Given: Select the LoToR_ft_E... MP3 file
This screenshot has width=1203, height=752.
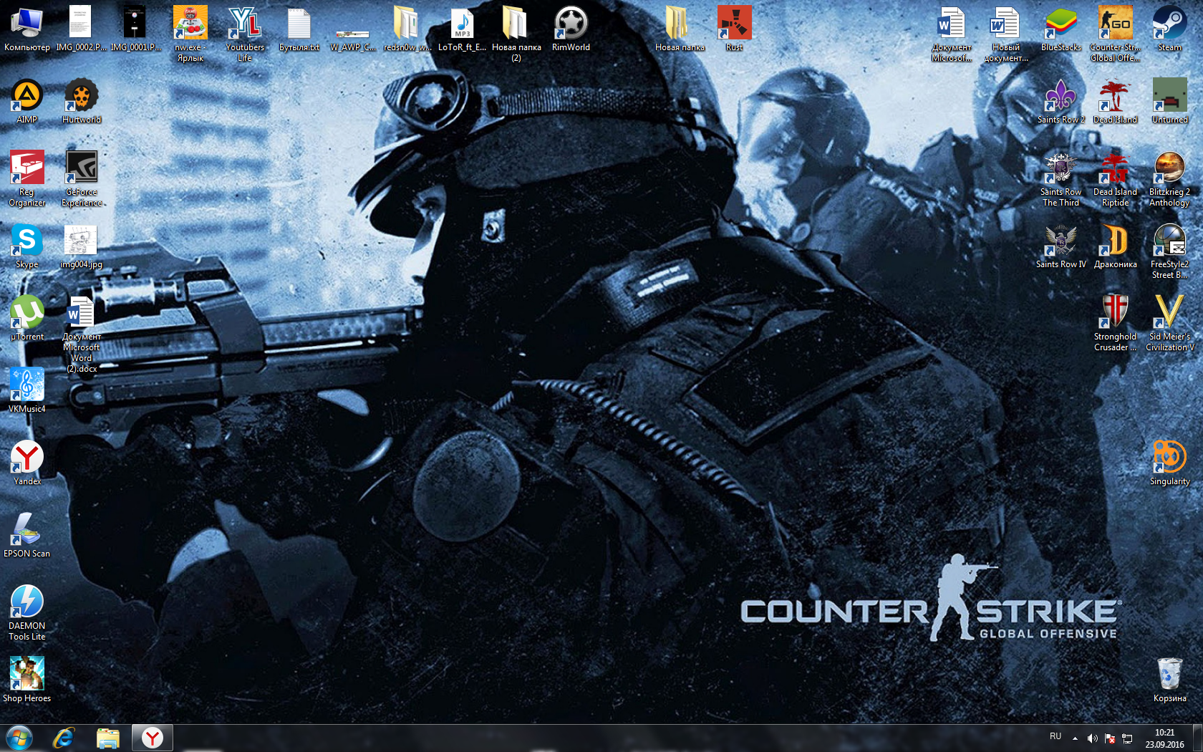Looking at the screenshot, I should (462, 29).
